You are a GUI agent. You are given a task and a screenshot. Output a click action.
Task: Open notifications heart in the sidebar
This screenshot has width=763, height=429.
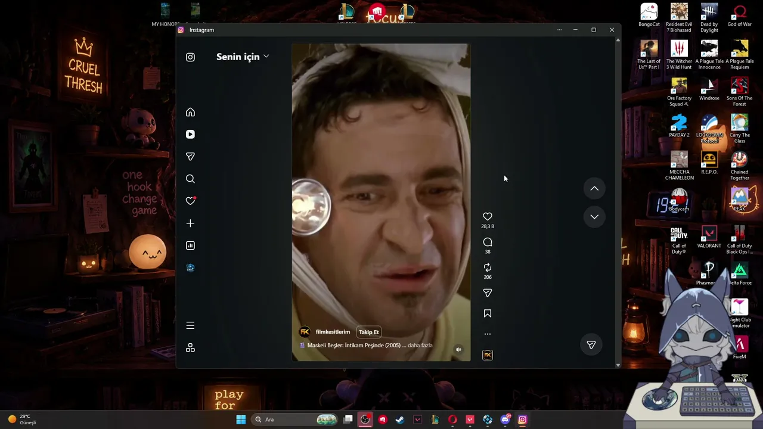point(191,201)
